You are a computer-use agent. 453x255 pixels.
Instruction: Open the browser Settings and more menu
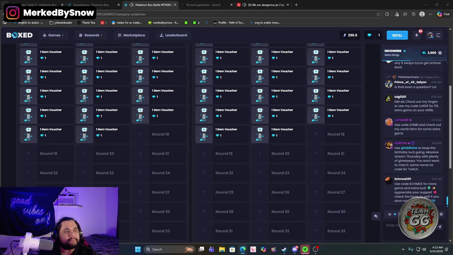(430, 14)
